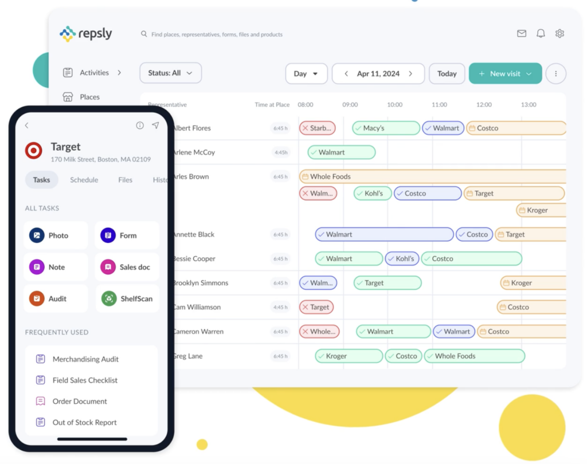Tap the navigation arrow icon on phone
The image size is (587, 464).
click(x=155, y=125)
